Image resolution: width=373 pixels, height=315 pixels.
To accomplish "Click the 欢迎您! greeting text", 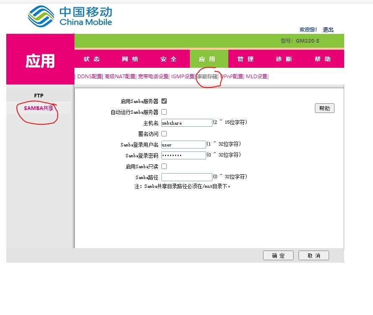I will (308, 30).
